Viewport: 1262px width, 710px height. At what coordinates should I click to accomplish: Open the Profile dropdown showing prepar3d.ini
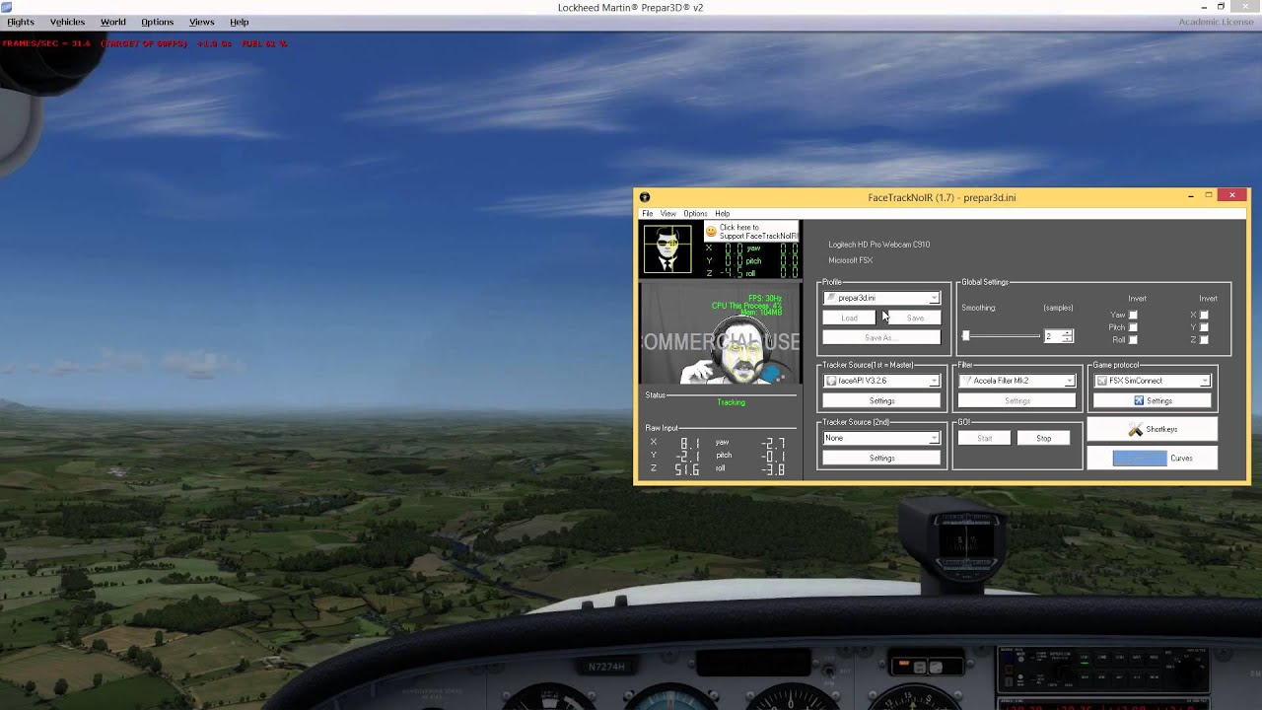click(x=881, y=298)
